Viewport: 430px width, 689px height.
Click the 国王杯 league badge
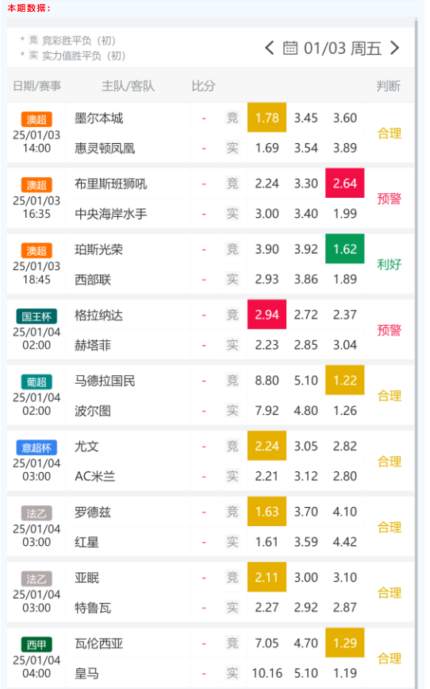36,316
